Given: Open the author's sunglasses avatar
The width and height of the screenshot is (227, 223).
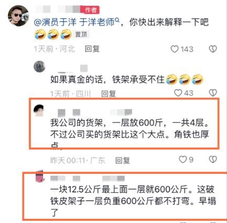Looking at the screenshot, I should 18,16.
